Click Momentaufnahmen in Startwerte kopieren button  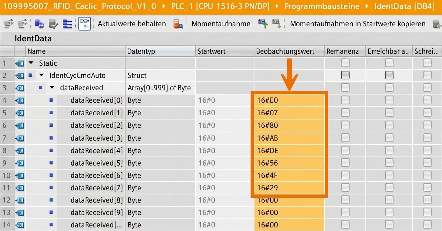pyautogui.click(x=358, y=24)
